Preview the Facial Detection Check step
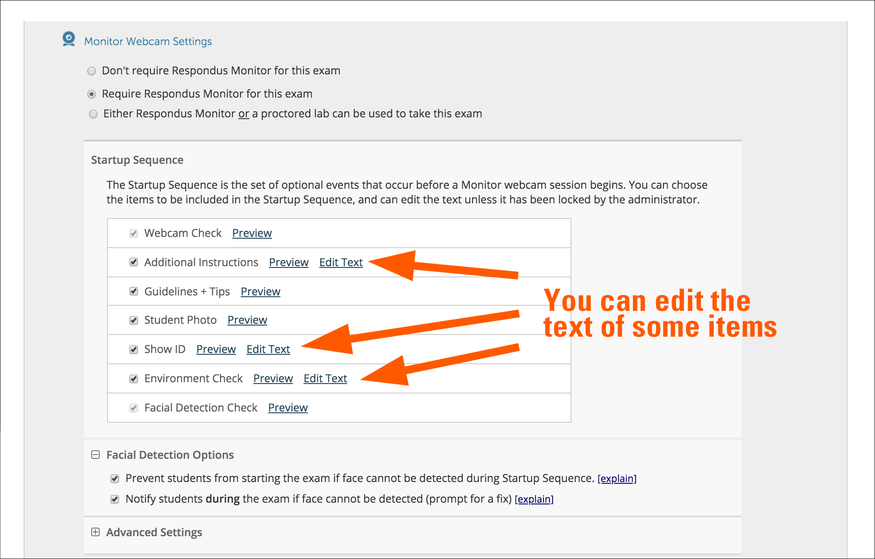 click(288, 408)
